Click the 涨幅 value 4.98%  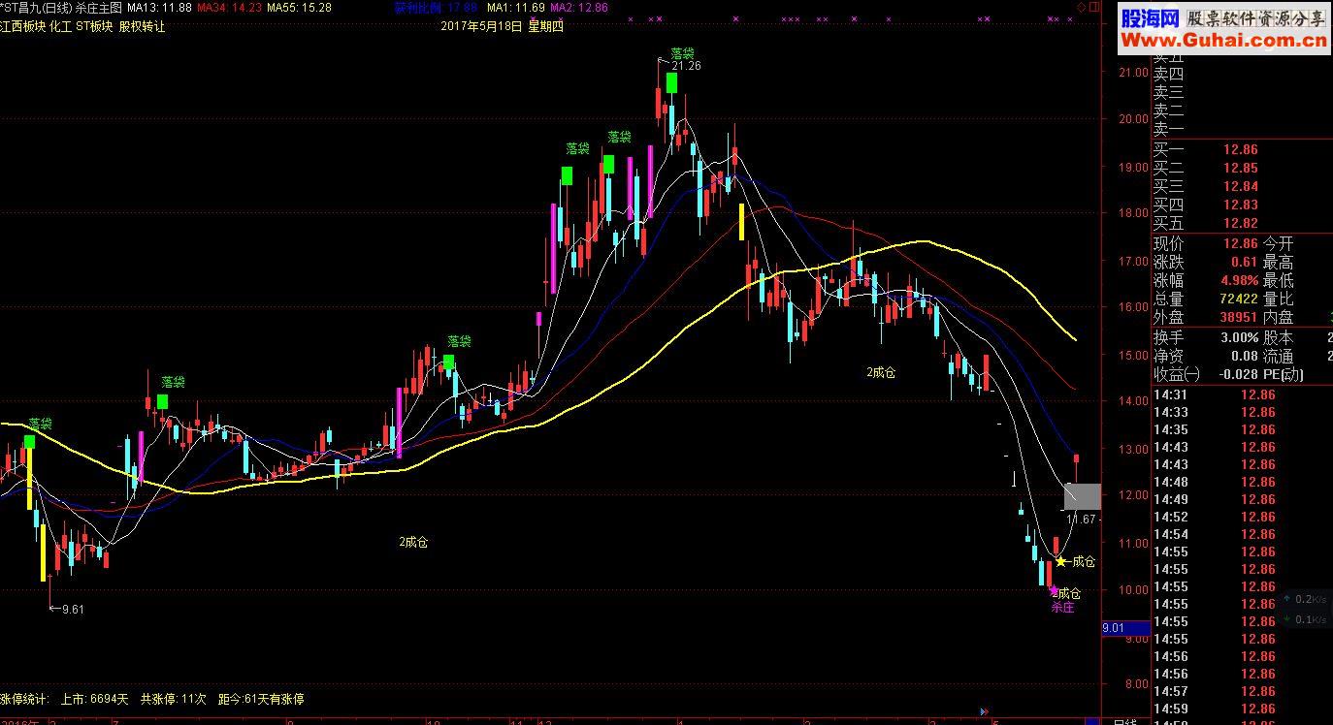click(1238, 281)
